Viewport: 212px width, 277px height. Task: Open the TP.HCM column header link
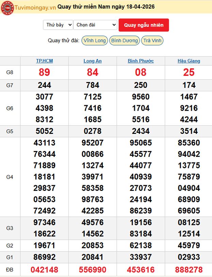tap(45, 61)
